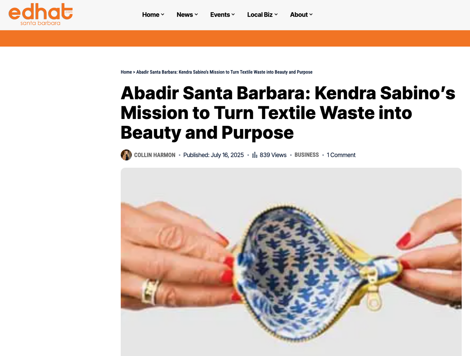470x356 pixels.
Task: Open Collin Harmon author page
Action: [x=155, y=155]
